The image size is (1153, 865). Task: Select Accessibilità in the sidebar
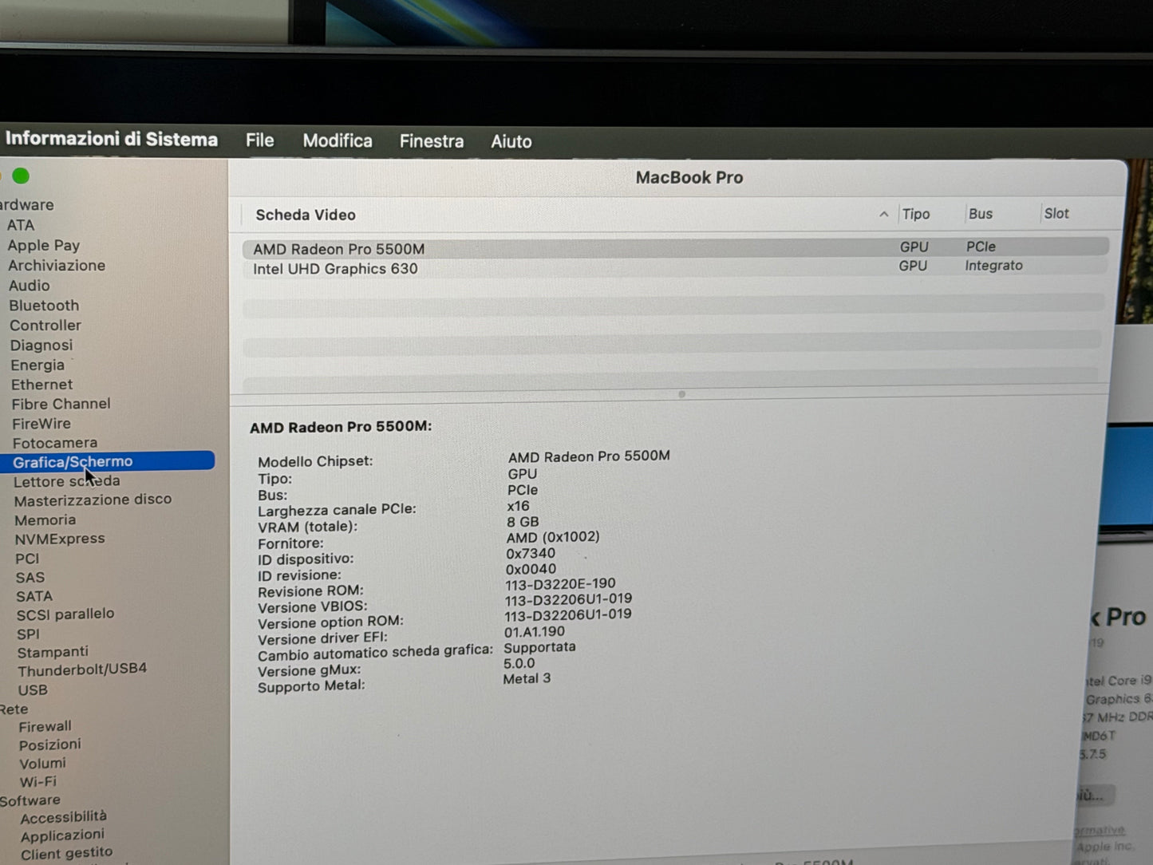[63, 818]
